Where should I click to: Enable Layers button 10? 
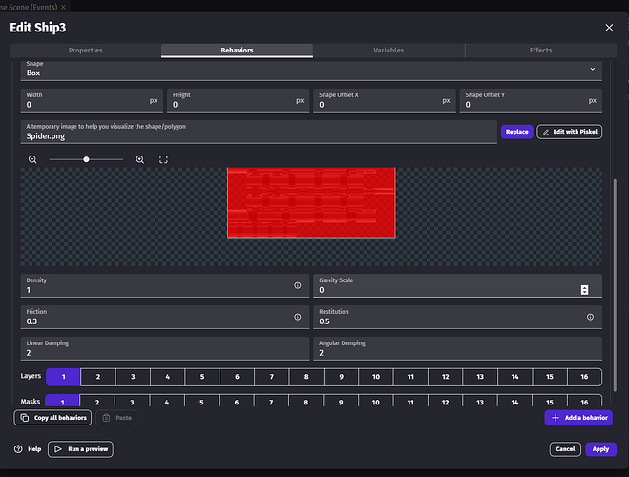click(376, 377)
